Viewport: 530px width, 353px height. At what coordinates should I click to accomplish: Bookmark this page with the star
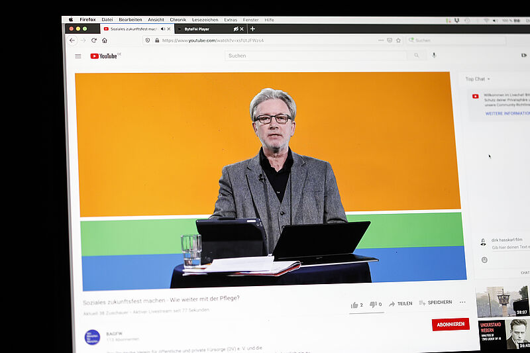pyautogui.click(x=398, y=40)
